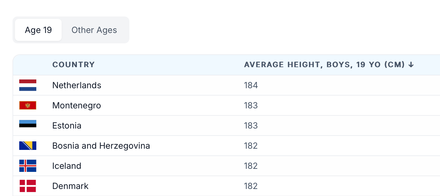Image resolution: width=440 pixels, height=196 pixels.
Task: Open the Iceland entry
Action: [x=226, y=166]
